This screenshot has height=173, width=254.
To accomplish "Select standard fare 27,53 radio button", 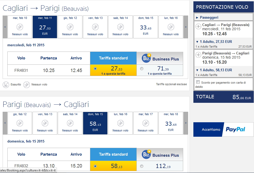I will [95, 69].
